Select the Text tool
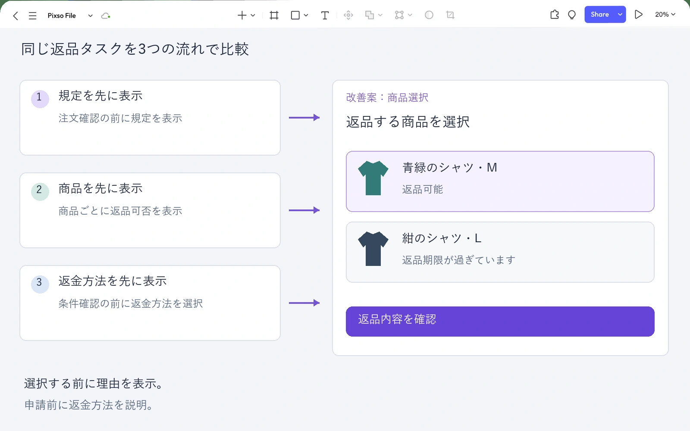This screenshot has width=690, height=431. point(325,16)
